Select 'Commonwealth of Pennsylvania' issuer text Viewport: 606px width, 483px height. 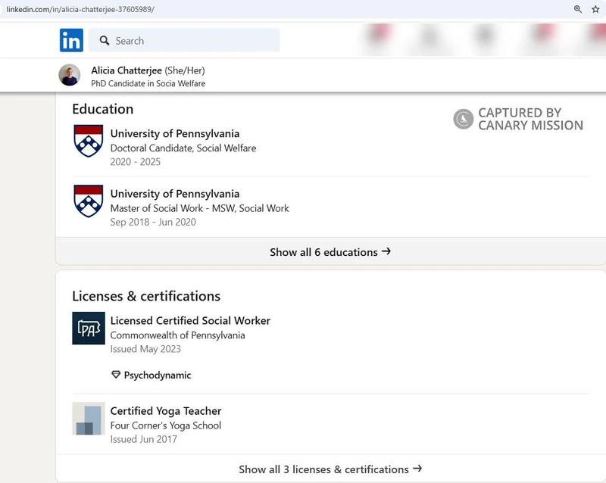click(x=177, y=335)
